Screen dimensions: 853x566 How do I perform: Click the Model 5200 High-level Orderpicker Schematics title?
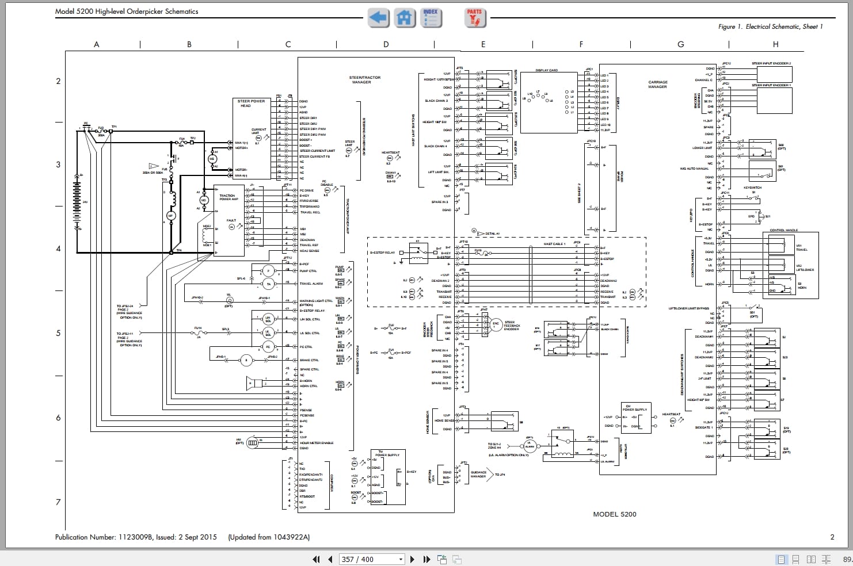click(x=127, y=12)
